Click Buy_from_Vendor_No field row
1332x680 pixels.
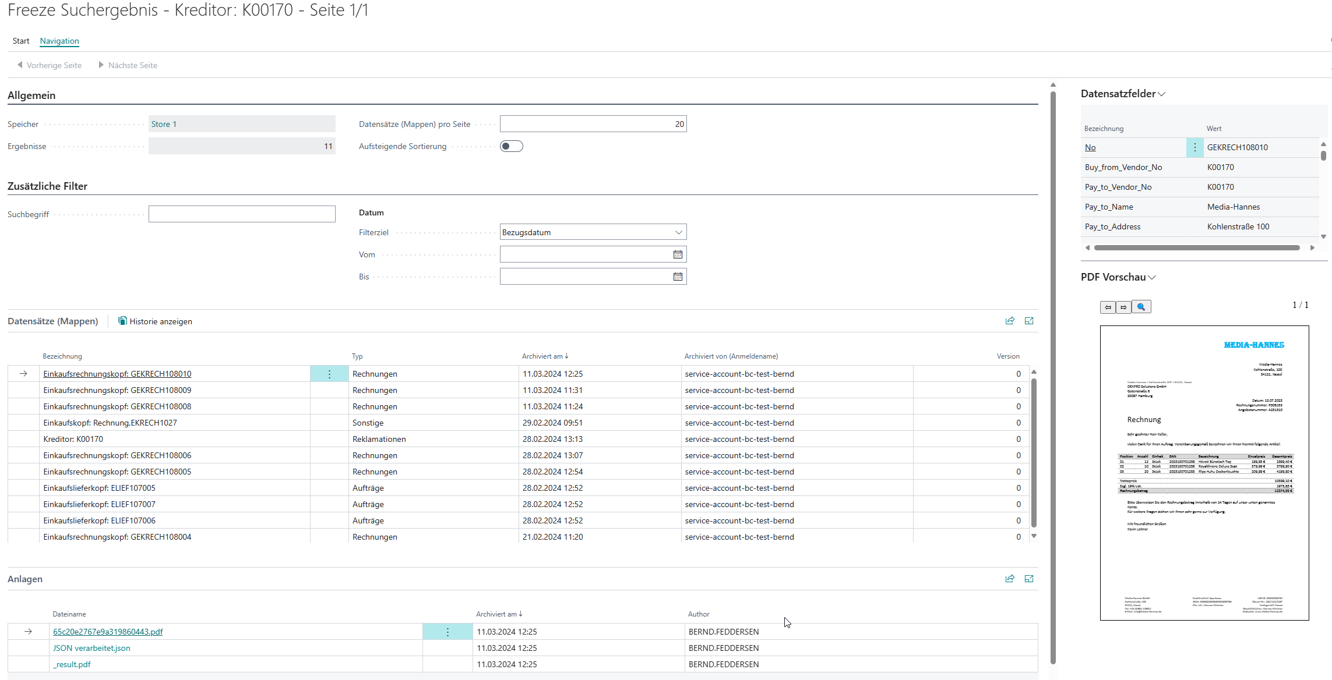pyautogui.click(x=1199, y=167)
